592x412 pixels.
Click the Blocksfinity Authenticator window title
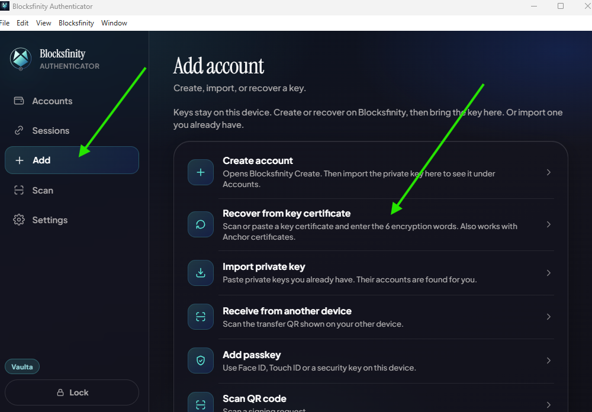pyautogui.click(x=53, y=7)
